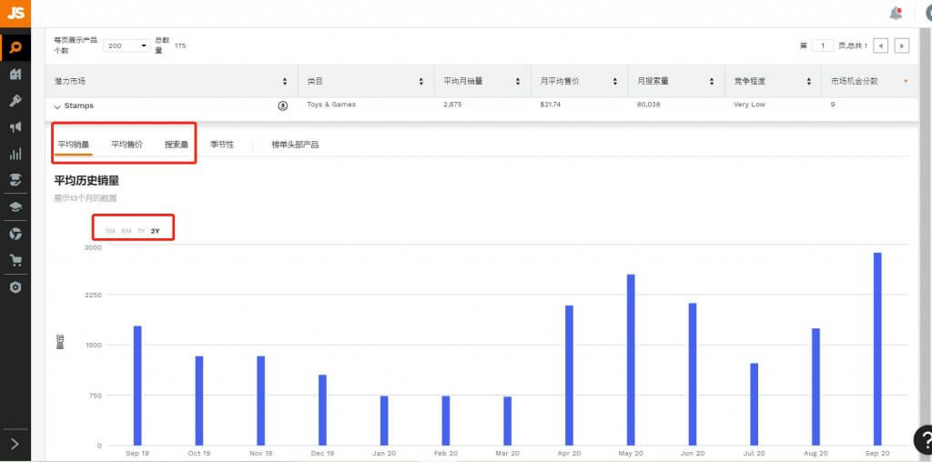The height and width of the screenshot is (462, 932).
Task: Open the graduation cap academy icon
Action: pos(15,206)
